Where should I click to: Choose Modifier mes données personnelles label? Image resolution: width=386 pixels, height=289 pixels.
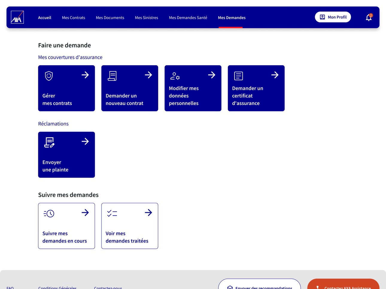[184, 96]
